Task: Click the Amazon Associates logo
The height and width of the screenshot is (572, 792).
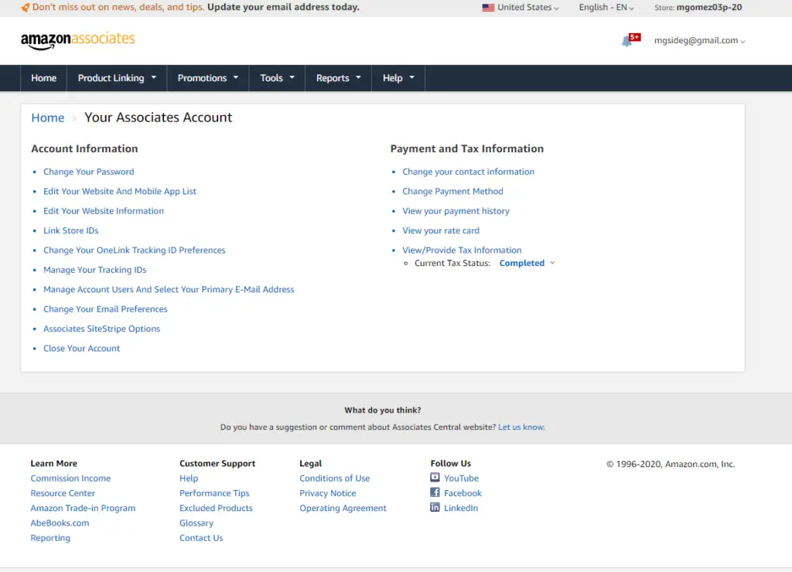Action: 78,40
